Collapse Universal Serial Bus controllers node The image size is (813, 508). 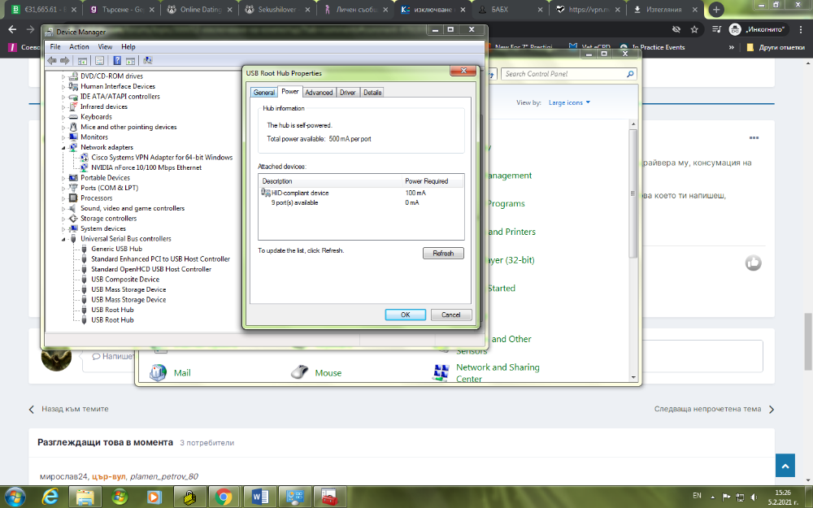click(x=63, y=239)
